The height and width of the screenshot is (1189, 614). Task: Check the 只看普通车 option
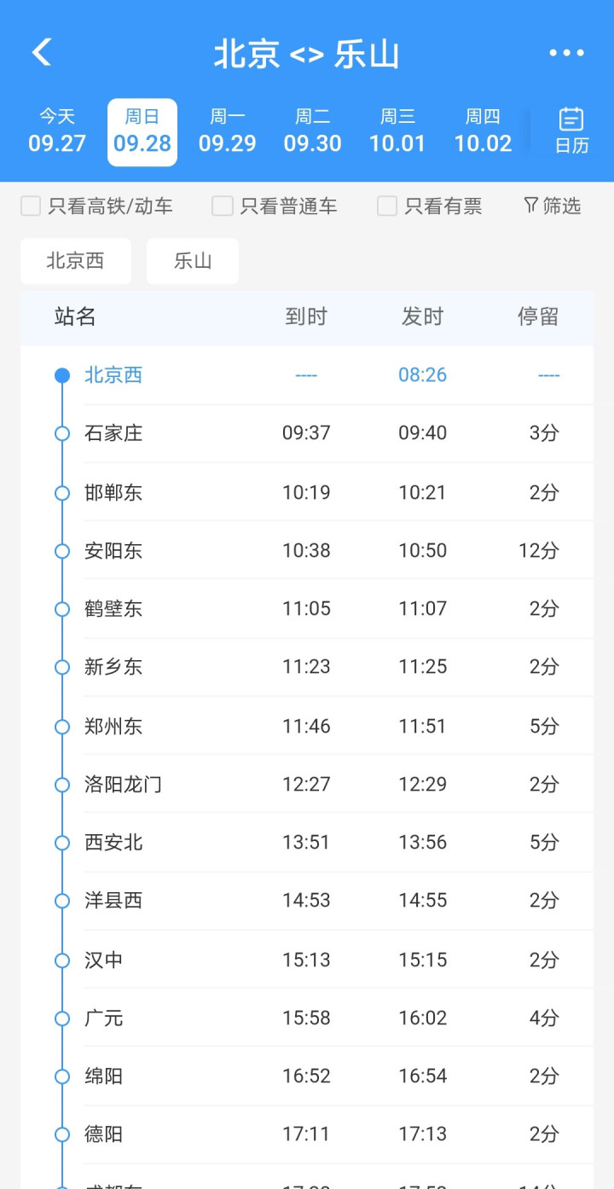click(223, 206)
